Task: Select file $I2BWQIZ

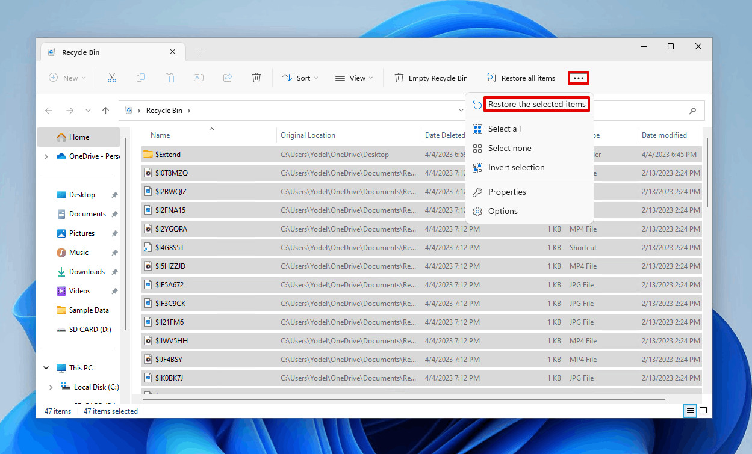Action: 421,191
